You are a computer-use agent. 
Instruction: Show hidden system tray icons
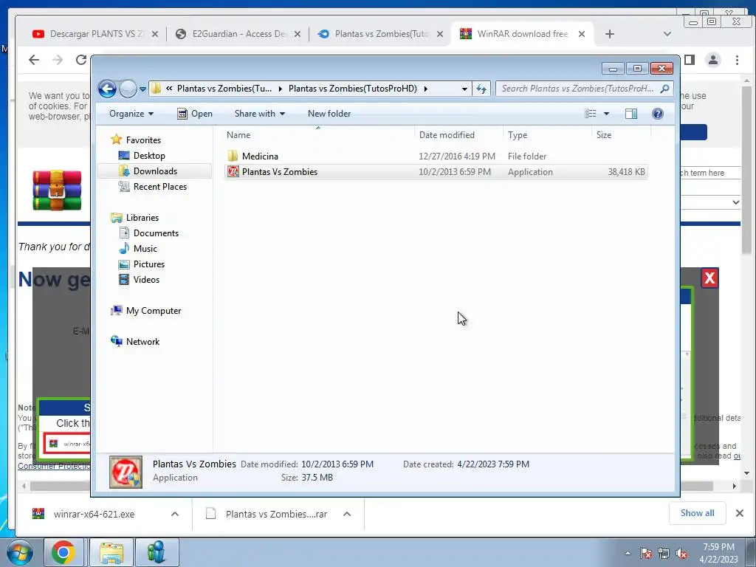(x=628, y=553)
